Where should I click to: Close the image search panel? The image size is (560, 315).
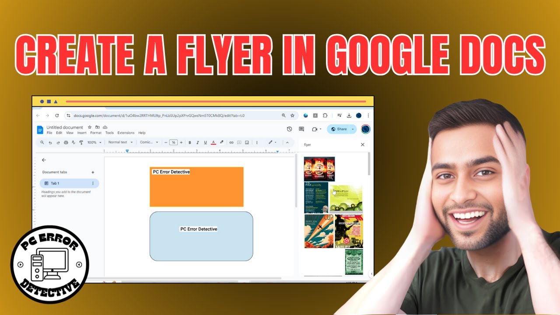[362, 145]
